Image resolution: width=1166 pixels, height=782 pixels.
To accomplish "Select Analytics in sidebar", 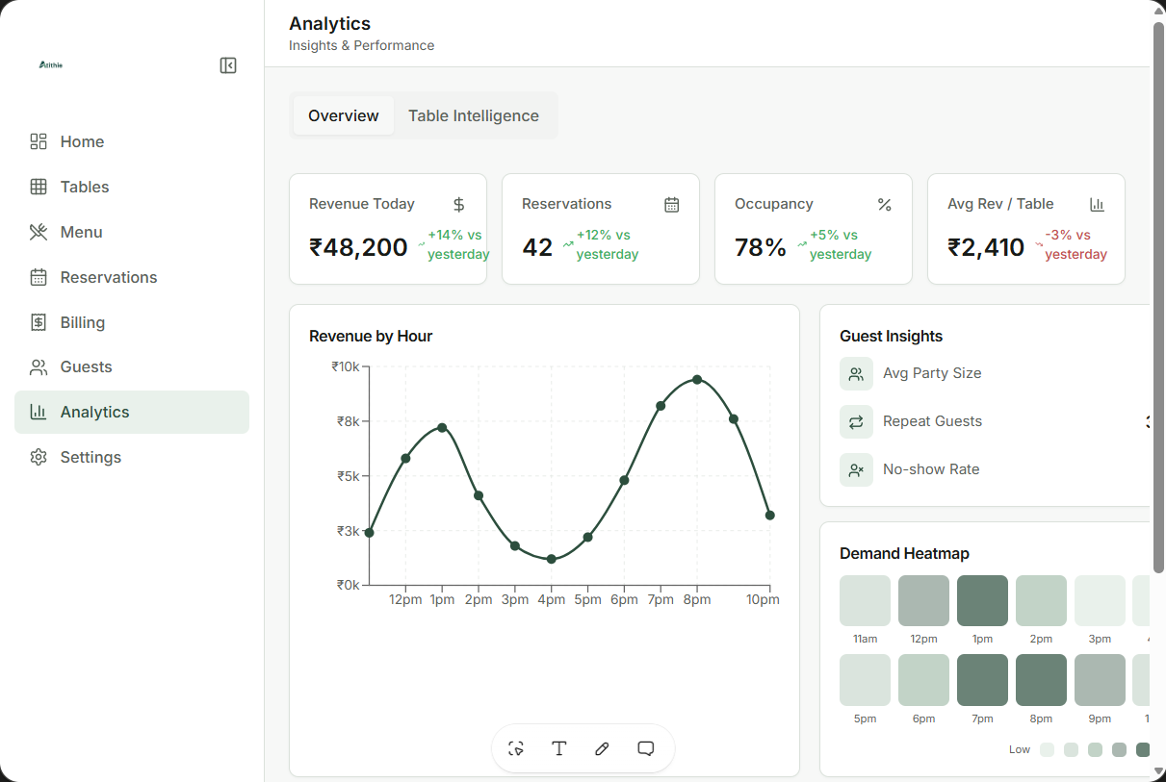I will [x=132, y=412].
